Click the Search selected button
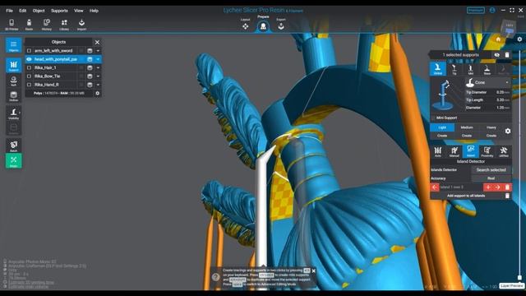 (x=491, y=170)
